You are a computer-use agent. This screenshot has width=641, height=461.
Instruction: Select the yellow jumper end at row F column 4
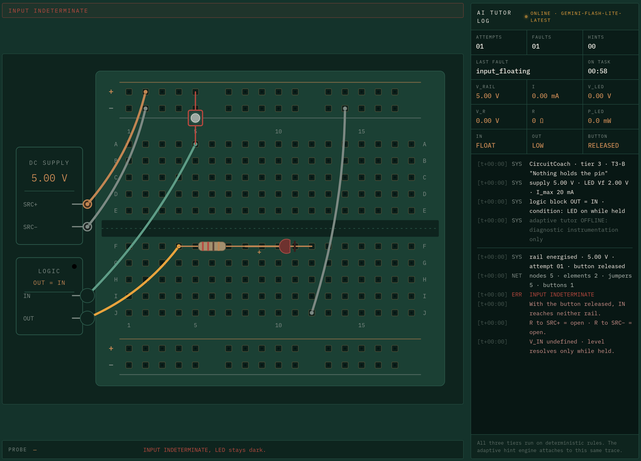(x=179, y=246)
